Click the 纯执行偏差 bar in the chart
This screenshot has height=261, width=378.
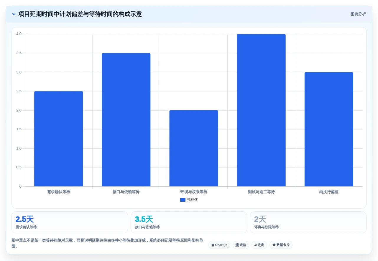tap(329, 129)
